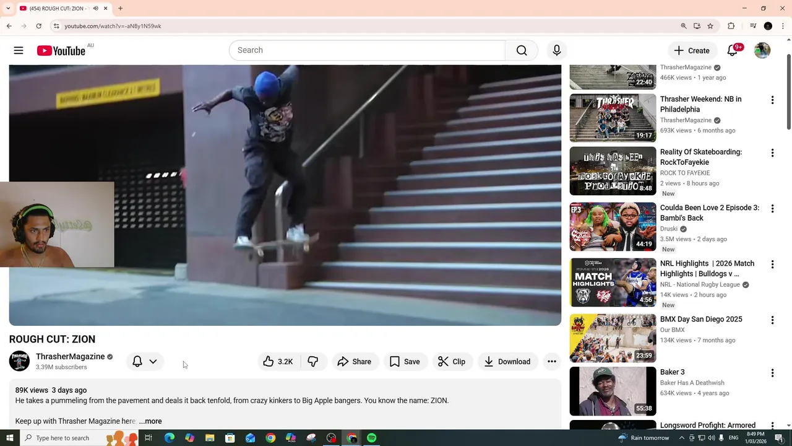Open the zoom magnifier in address bar
The image size is (792, 446).
point(684,26)
